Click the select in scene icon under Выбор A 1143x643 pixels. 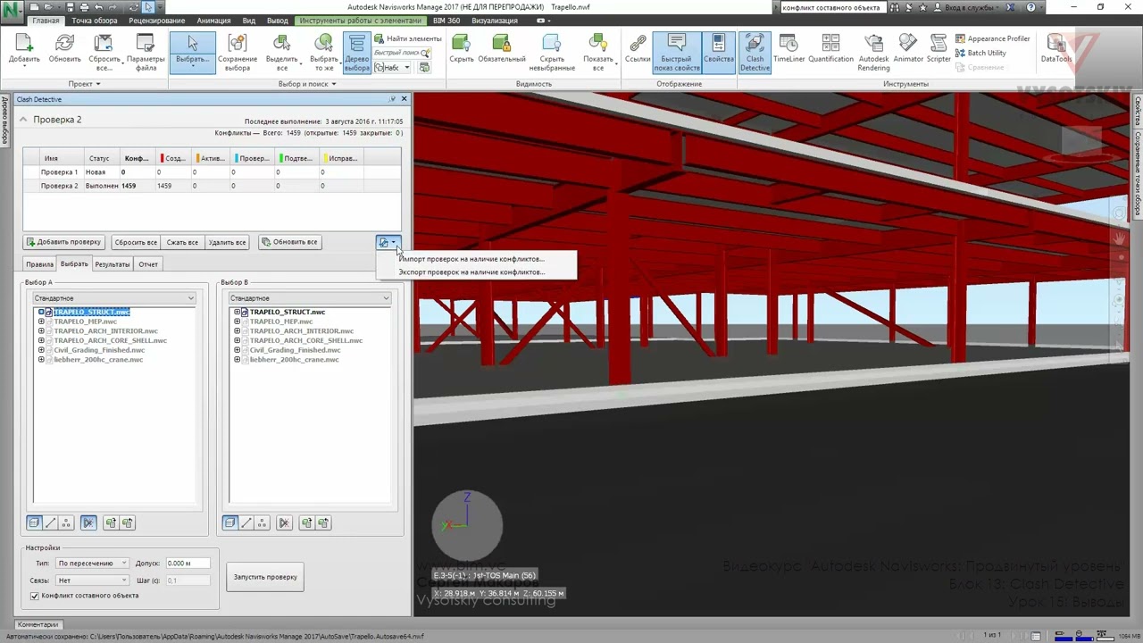pos(127,523)
